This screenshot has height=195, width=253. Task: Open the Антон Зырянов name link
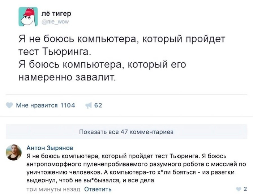pyautogui.click(x=50, y=148)
